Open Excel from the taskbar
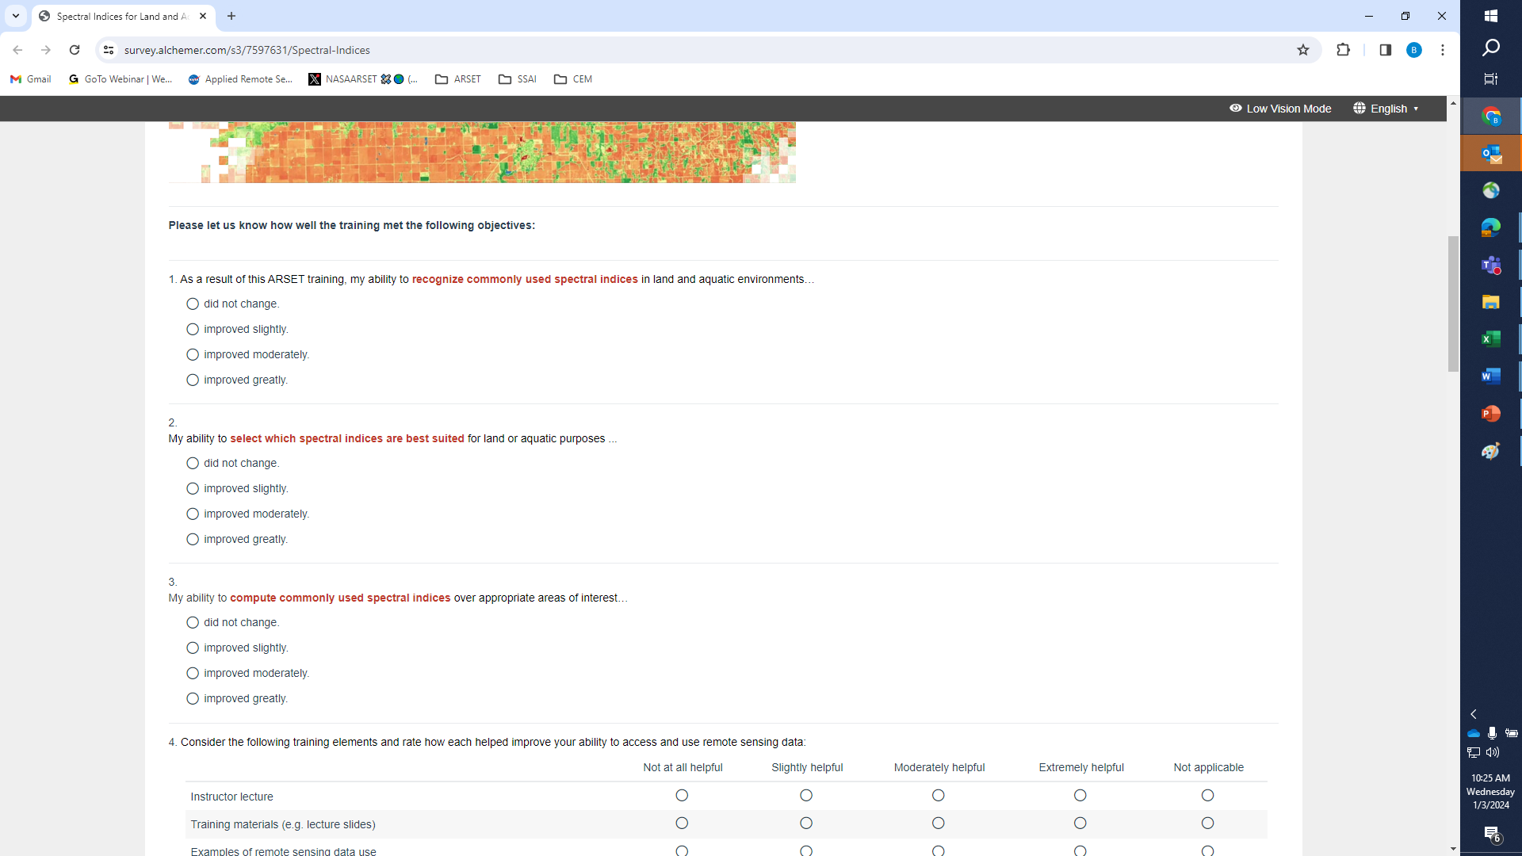Viewport: 1522px width, 856px height. pyautogui.click(x=1490, y=339)
